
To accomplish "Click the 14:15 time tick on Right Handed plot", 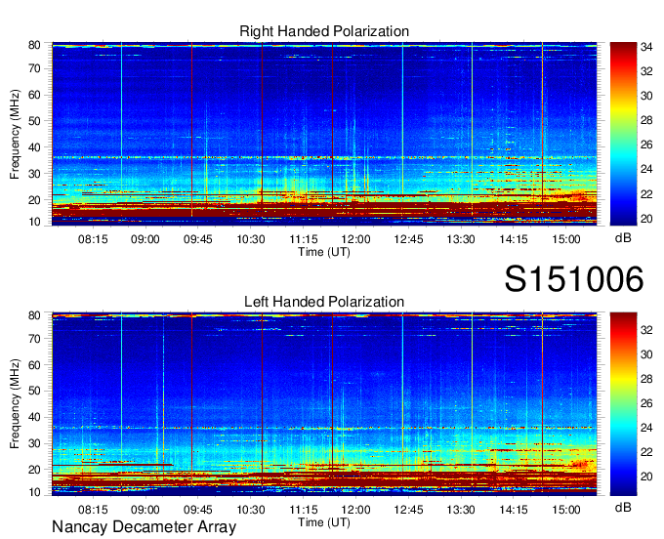I will (514, 239).
